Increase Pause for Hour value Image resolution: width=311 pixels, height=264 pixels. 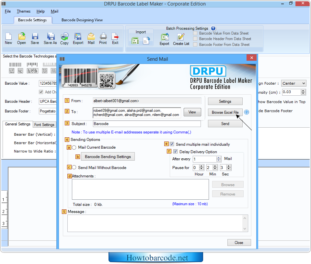pyautogui.click(x=202, y=166)
